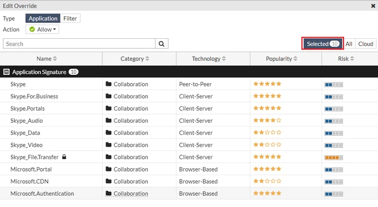378x207 pixels.
Task: Select the Microsoft.CDN row name
Action: pos(29,181)
